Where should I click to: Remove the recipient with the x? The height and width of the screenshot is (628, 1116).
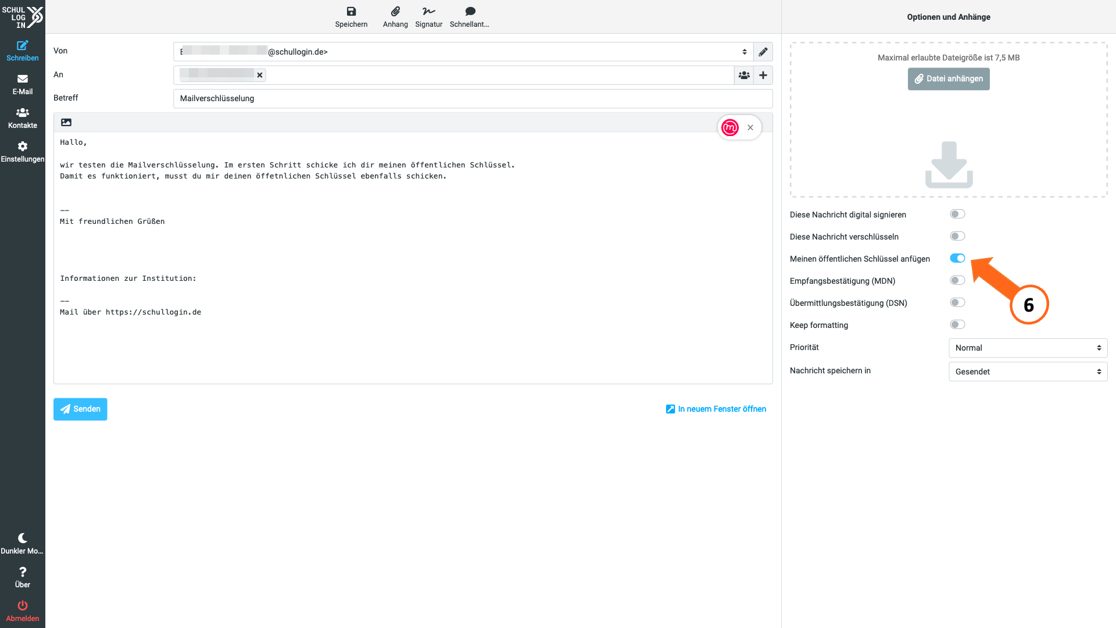[x=260, y=75]
